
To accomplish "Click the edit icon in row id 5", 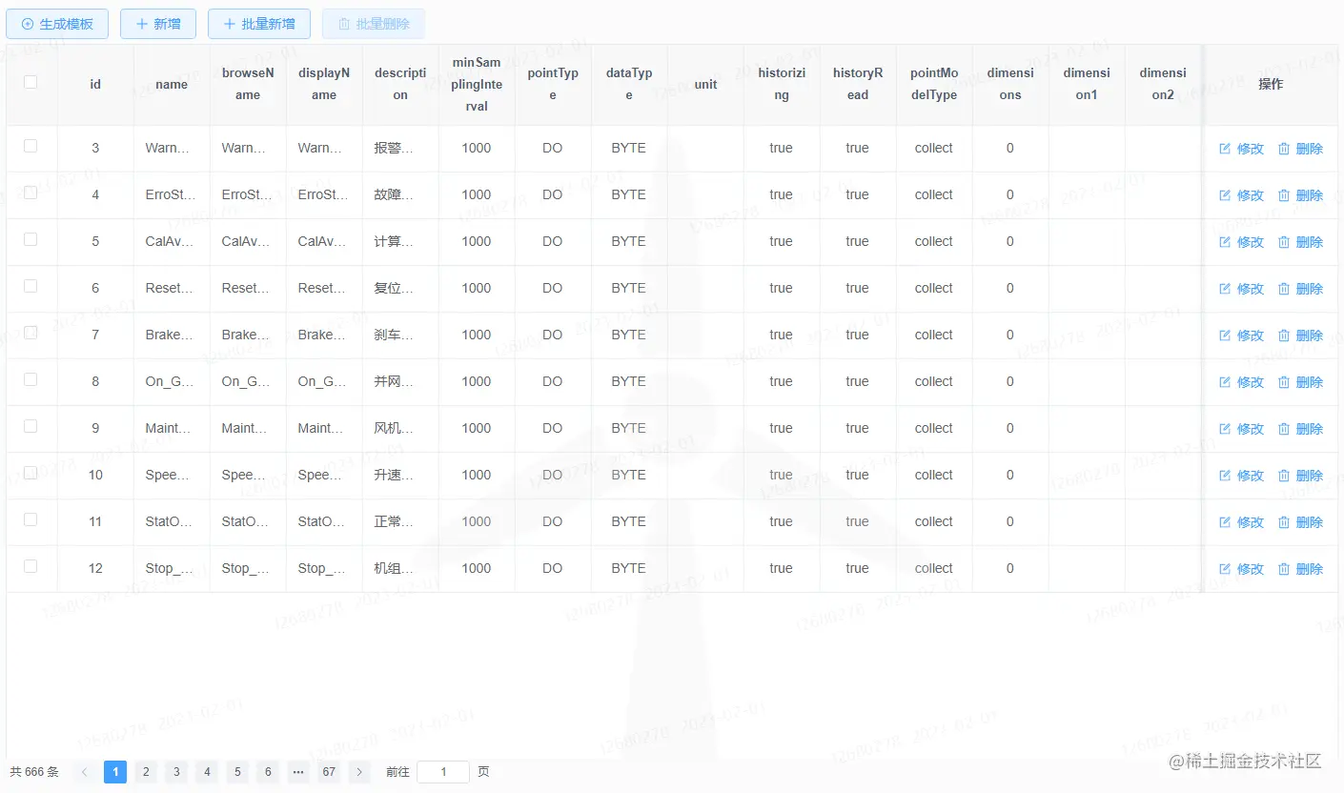I will coord(1225,242).
